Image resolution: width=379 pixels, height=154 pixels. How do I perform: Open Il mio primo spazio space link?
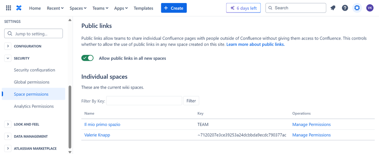click(102, 124)
